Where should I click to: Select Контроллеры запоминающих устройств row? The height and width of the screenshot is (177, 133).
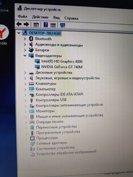(69, 105)
